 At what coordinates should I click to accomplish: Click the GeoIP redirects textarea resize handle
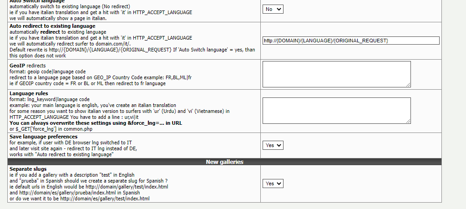pyautogui.click(x=408, y=85)
